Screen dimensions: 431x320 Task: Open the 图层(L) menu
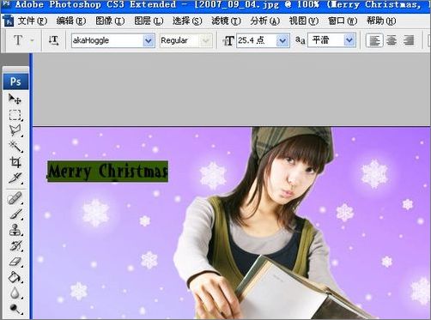(x=149, y=21)
